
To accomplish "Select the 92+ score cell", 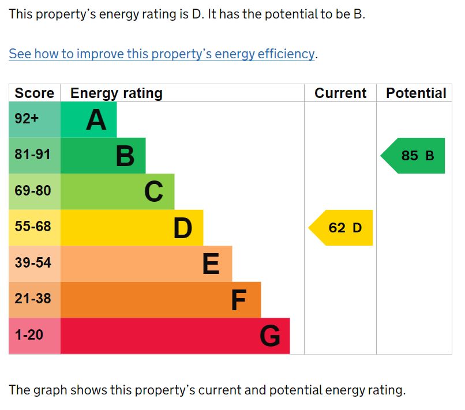I will [35, 120].
